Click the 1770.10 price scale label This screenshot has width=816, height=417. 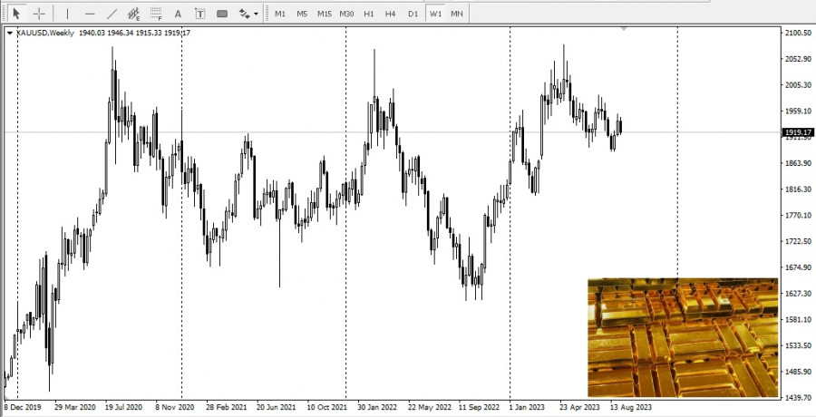(798, 215)
